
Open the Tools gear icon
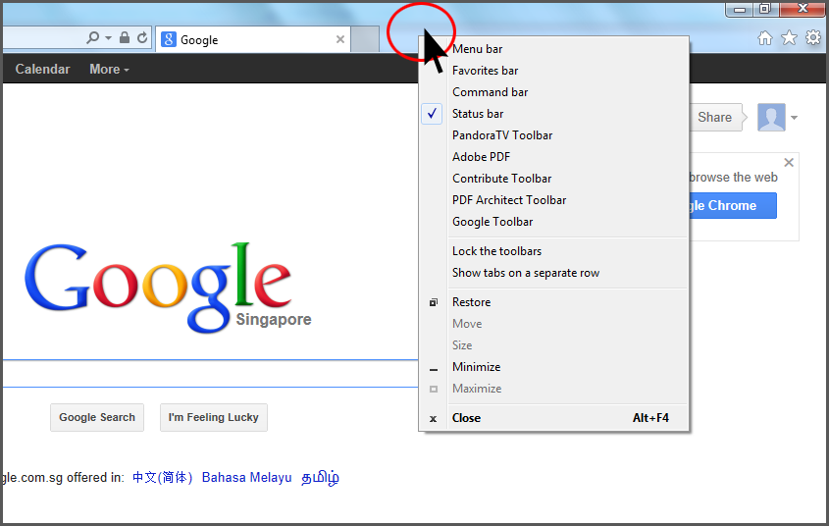pyautogui.click(x=812, y=37)
